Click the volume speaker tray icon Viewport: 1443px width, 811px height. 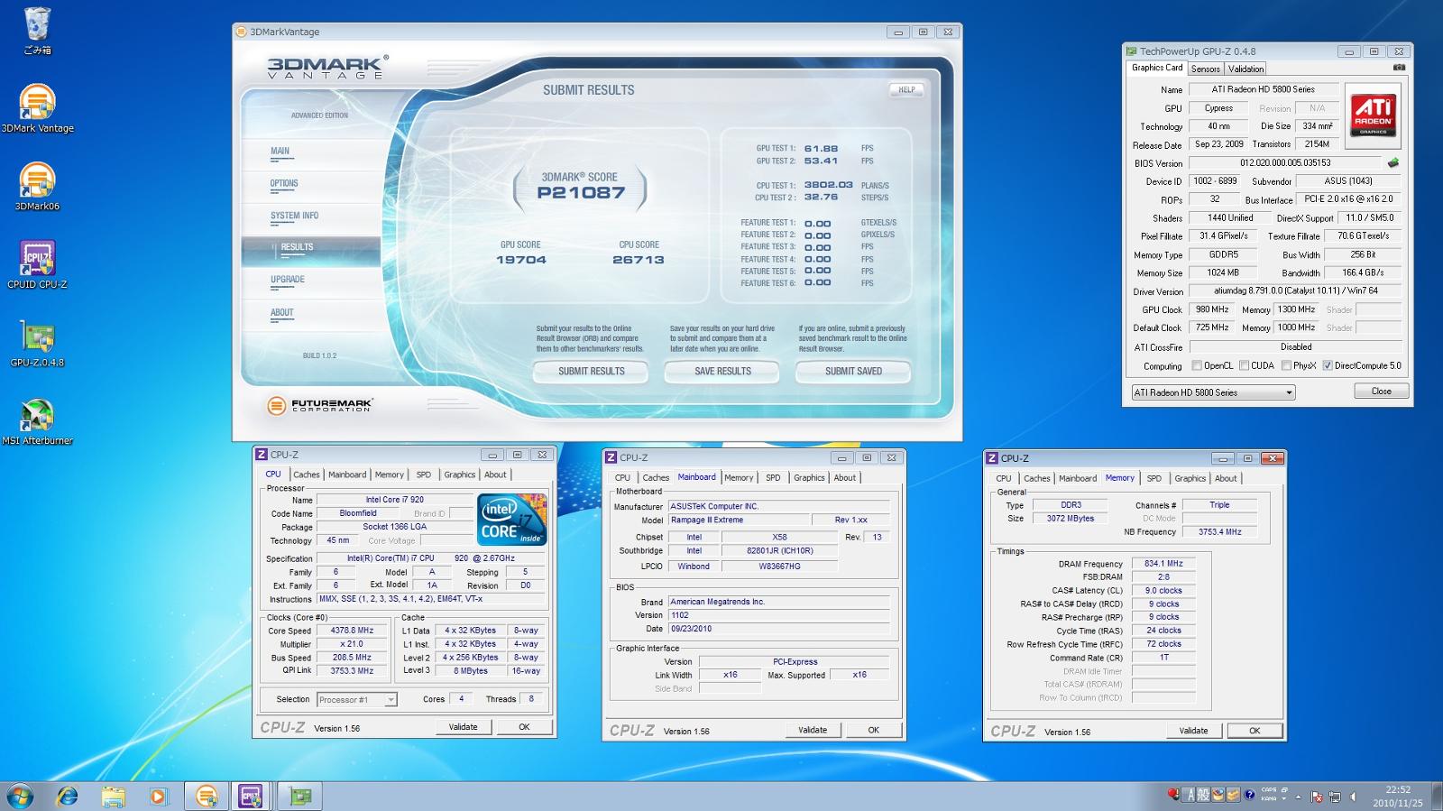tap(1352, 797)
